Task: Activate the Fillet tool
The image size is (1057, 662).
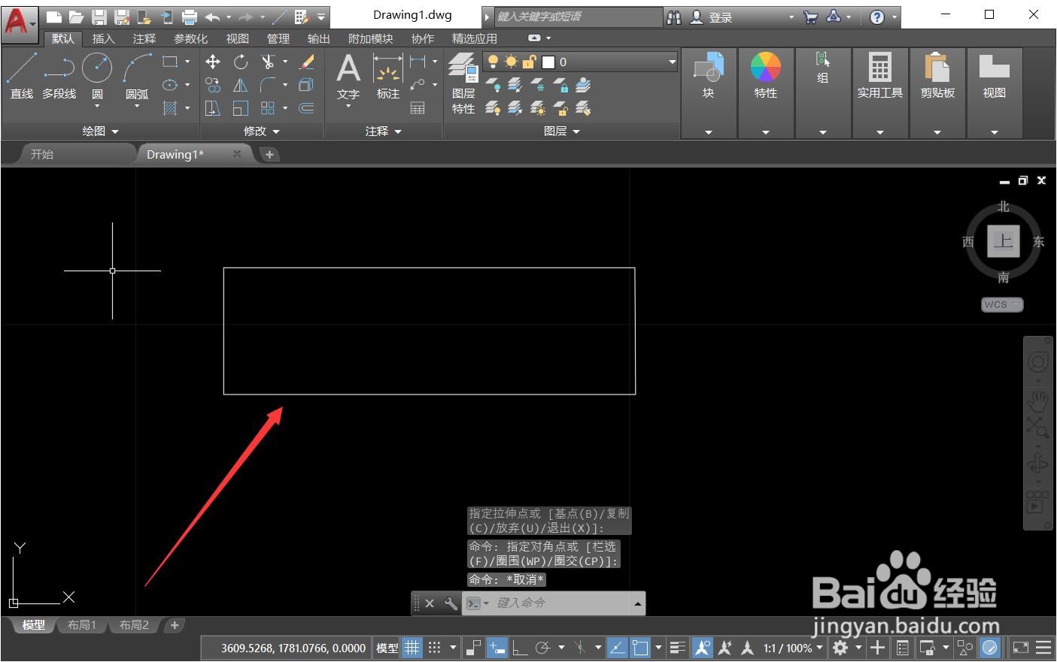Action: [x=268, y=85]
